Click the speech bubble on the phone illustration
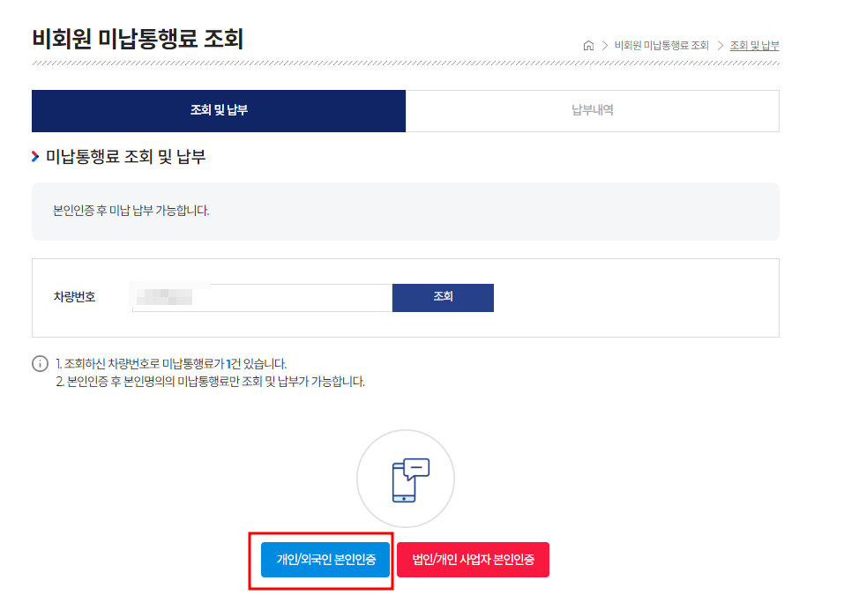The width and height of the screenshot is (859, 595). coord(416,466)
